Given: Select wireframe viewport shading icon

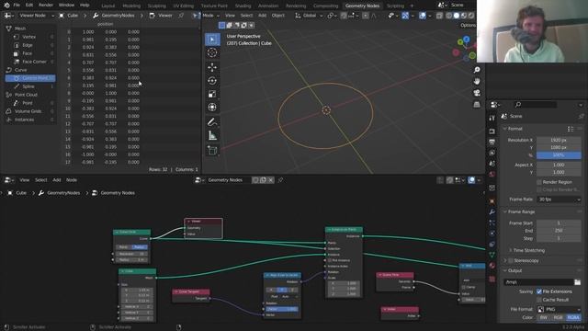Looking at the screenshot, I should pos(449,16).
